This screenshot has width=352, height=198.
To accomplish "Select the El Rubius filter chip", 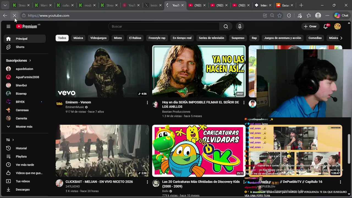I will [x=135, y=38].
